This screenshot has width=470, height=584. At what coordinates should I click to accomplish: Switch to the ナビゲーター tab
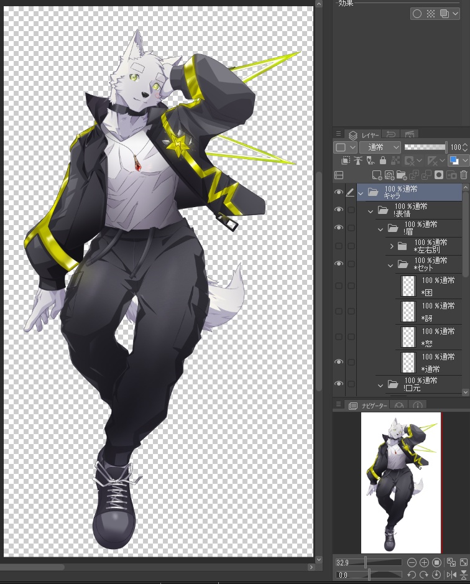tap(368, 406)
